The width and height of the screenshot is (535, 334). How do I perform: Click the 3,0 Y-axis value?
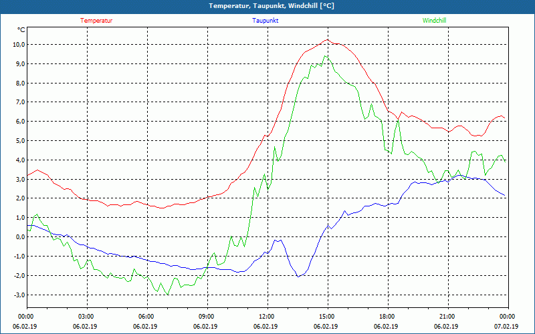click(x=20, y=179)
